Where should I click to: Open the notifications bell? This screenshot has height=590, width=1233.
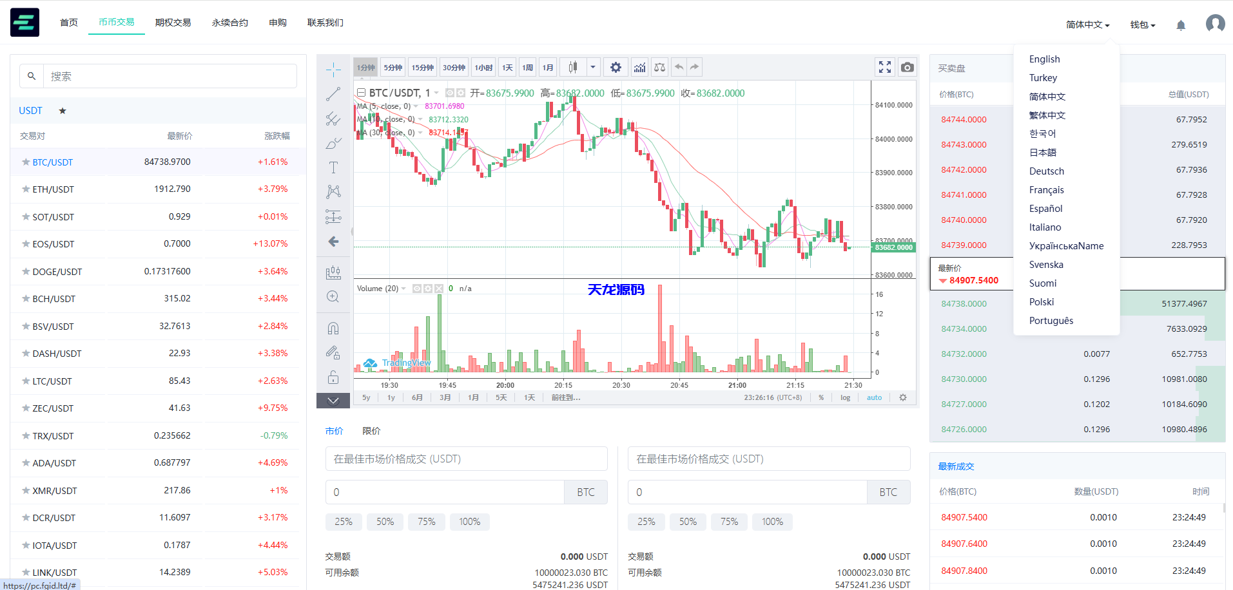(1181, 25)
